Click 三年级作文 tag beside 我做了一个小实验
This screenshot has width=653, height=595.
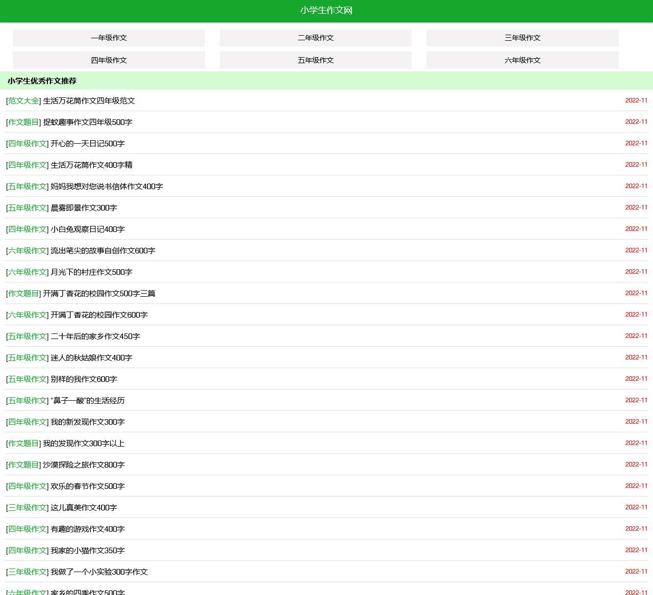click(28, 572)
